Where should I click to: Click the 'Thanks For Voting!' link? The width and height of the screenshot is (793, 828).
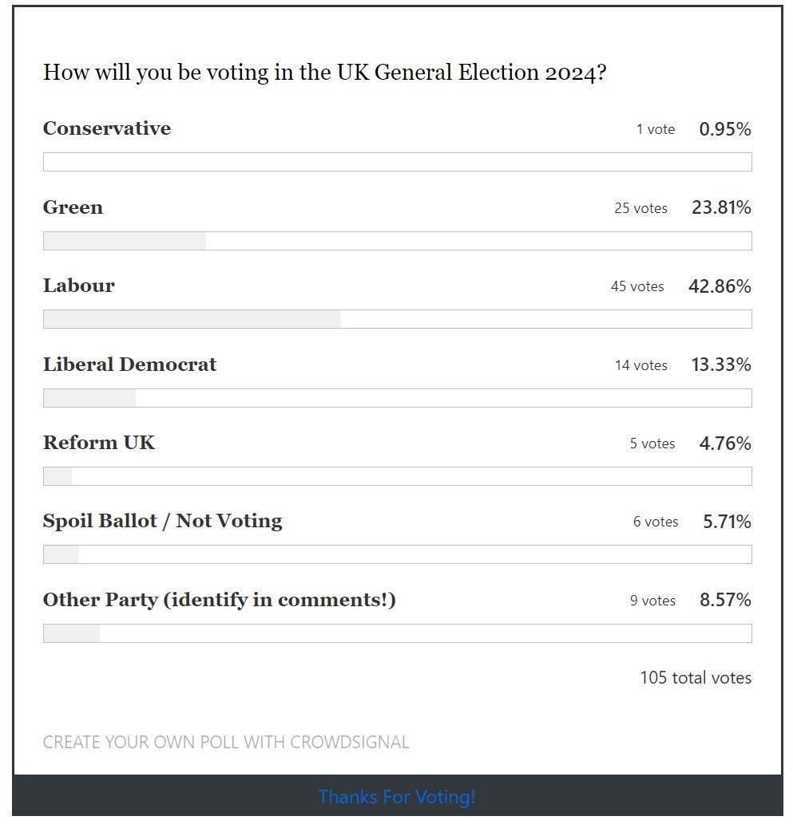[x=397, y=797]
